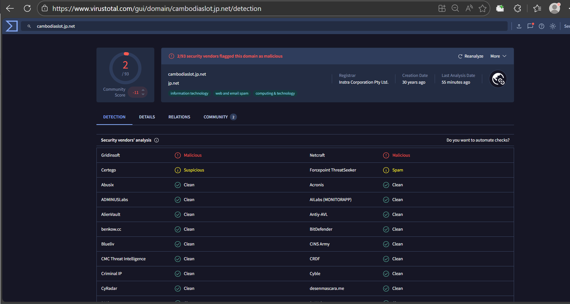Click the 'web and email spam' tag
Viewport: 570px width, 304px height.
(232, 94)
